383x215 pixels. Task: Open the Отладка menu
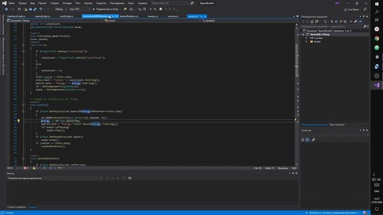coord(67,3)
